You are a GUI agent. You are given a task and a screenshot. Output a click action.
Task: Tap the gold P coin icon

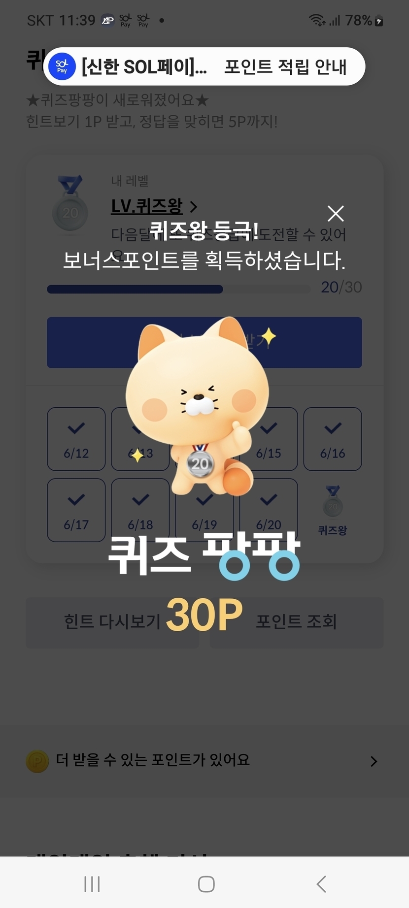[x=37, y=761]
